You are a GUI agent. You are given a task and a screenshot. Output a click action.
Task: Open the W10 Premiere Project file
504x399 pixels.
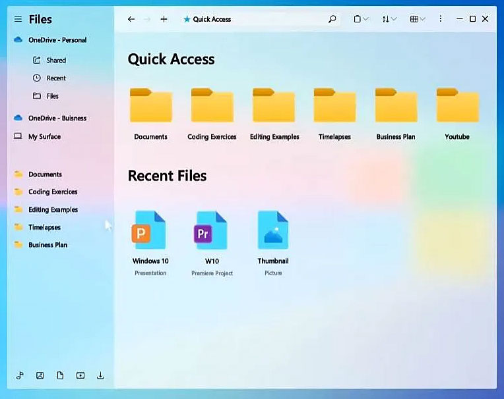click(212, 243)
